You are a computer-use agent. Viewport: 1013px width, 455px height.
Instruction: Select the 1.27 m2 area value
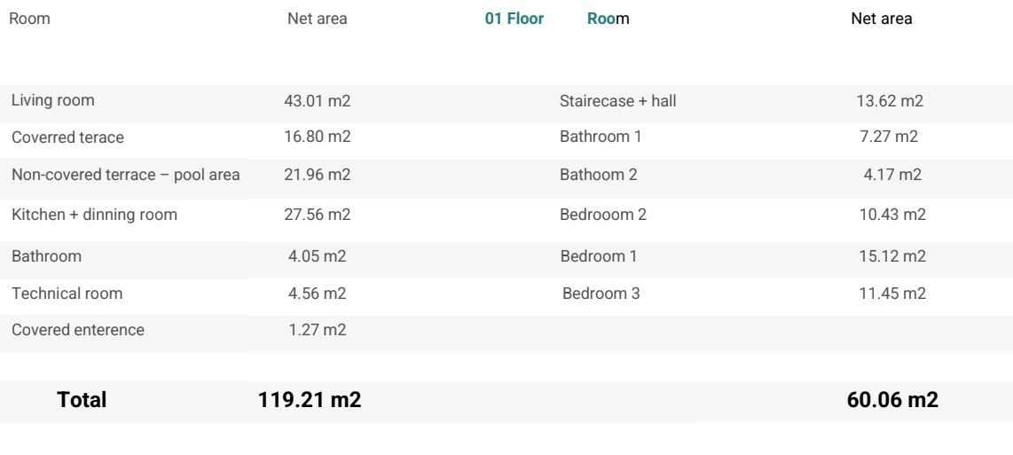318,330
